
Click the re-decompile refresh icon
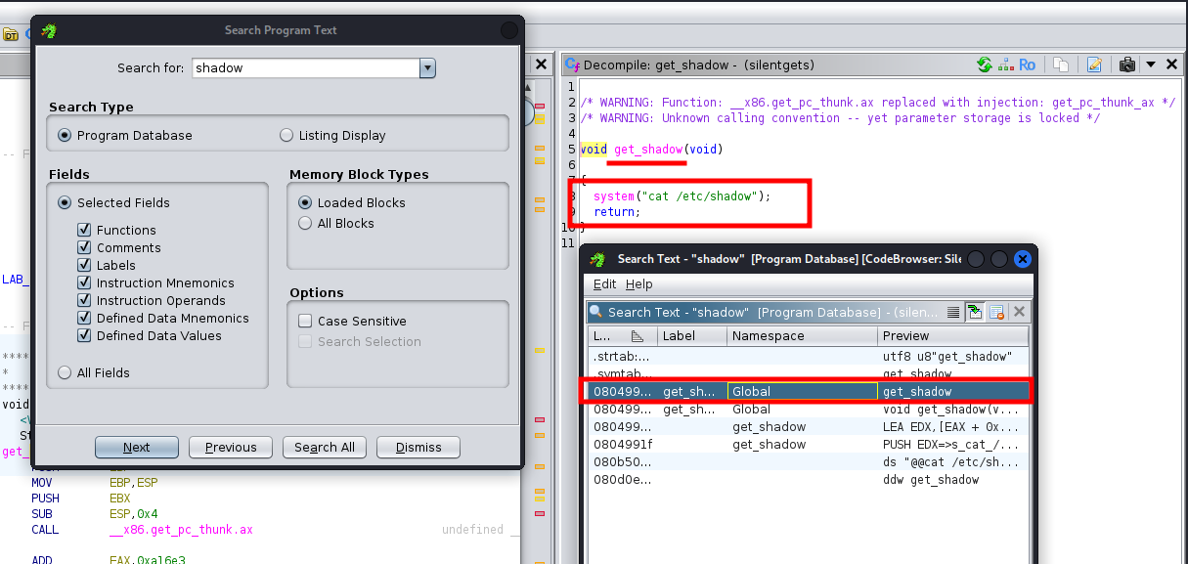point(985,65)
